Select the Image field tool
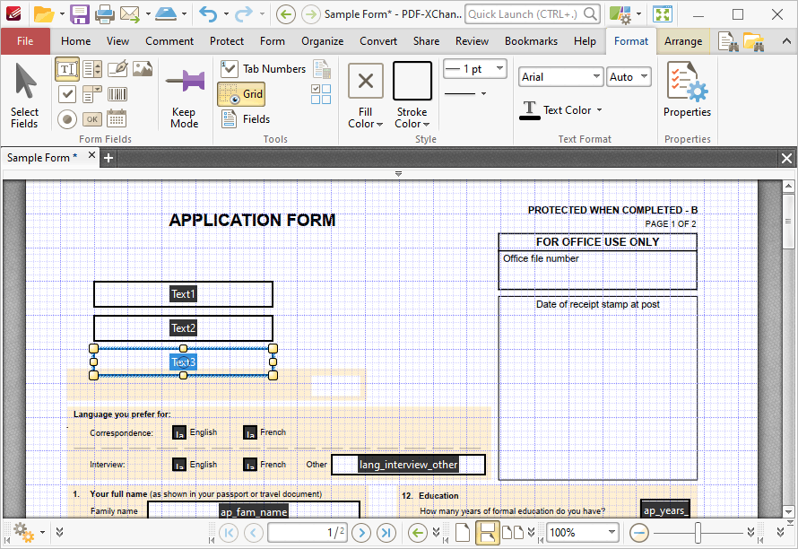 coord(143,69)
